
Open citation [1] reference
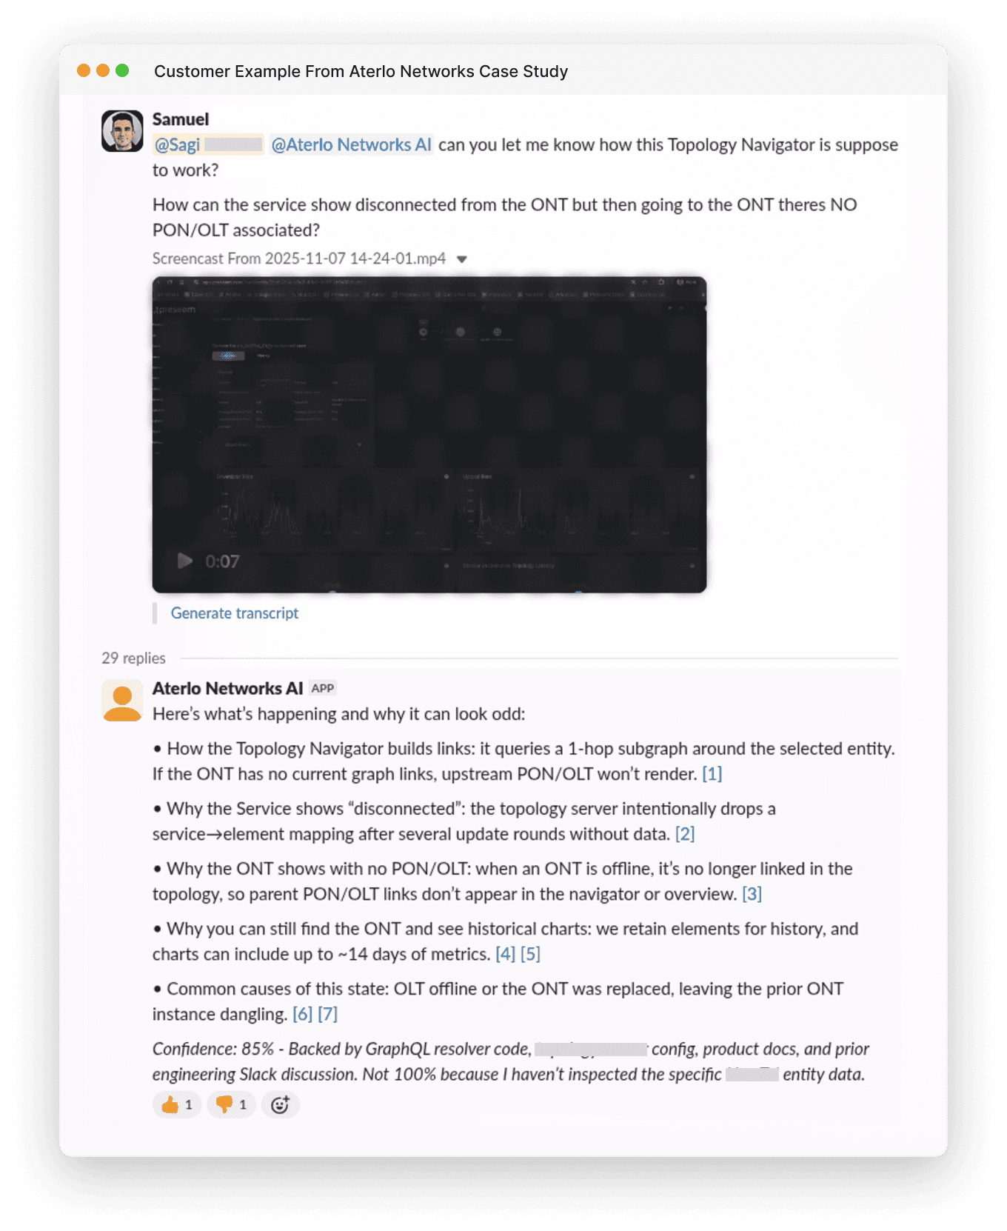[712, 773]
